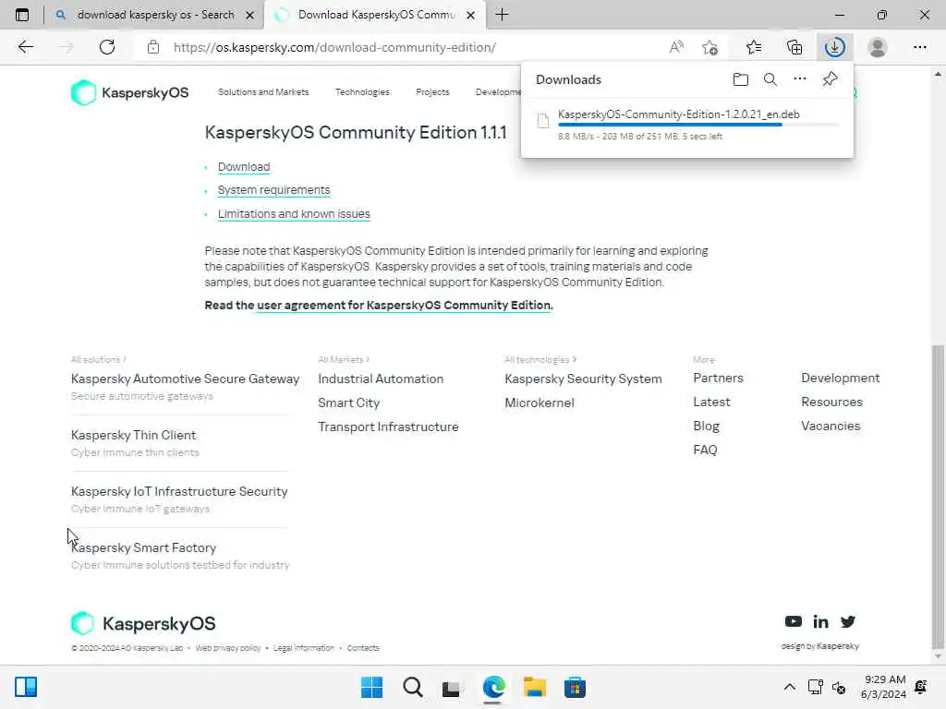Open the Transport Infrastructure link

click(x=388, y=427)
